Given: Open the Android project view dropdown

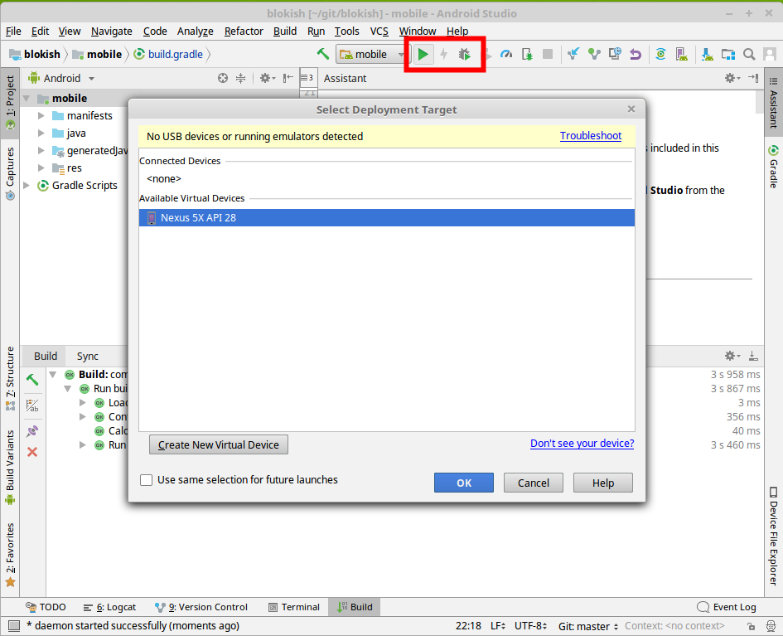Looking at the screenshot, I should point(62,78).
